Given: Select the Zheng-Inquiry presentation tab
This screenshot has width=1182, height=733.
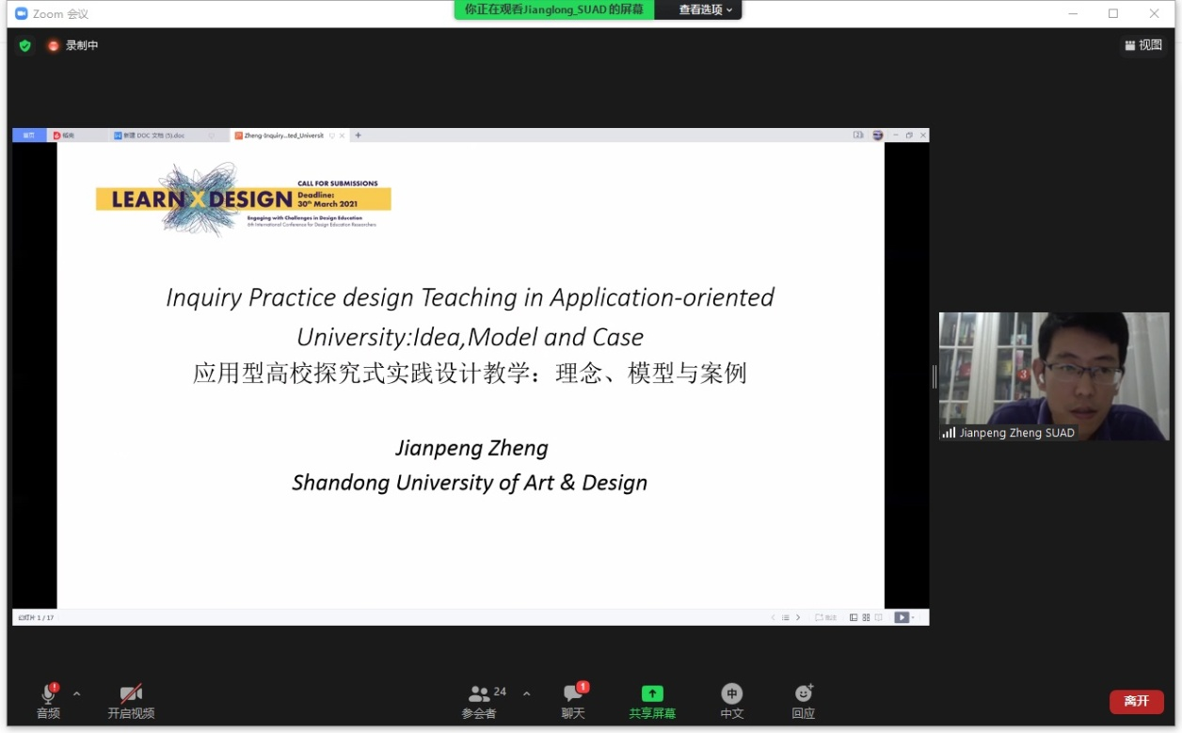Looking at the screenshot, I should (x=282, y=135).
